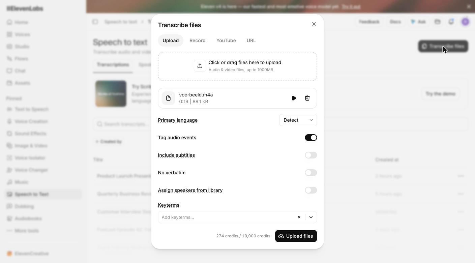Open Feedback in the top bar
Viewport: 475px width, 263px height.
[369, 22]
